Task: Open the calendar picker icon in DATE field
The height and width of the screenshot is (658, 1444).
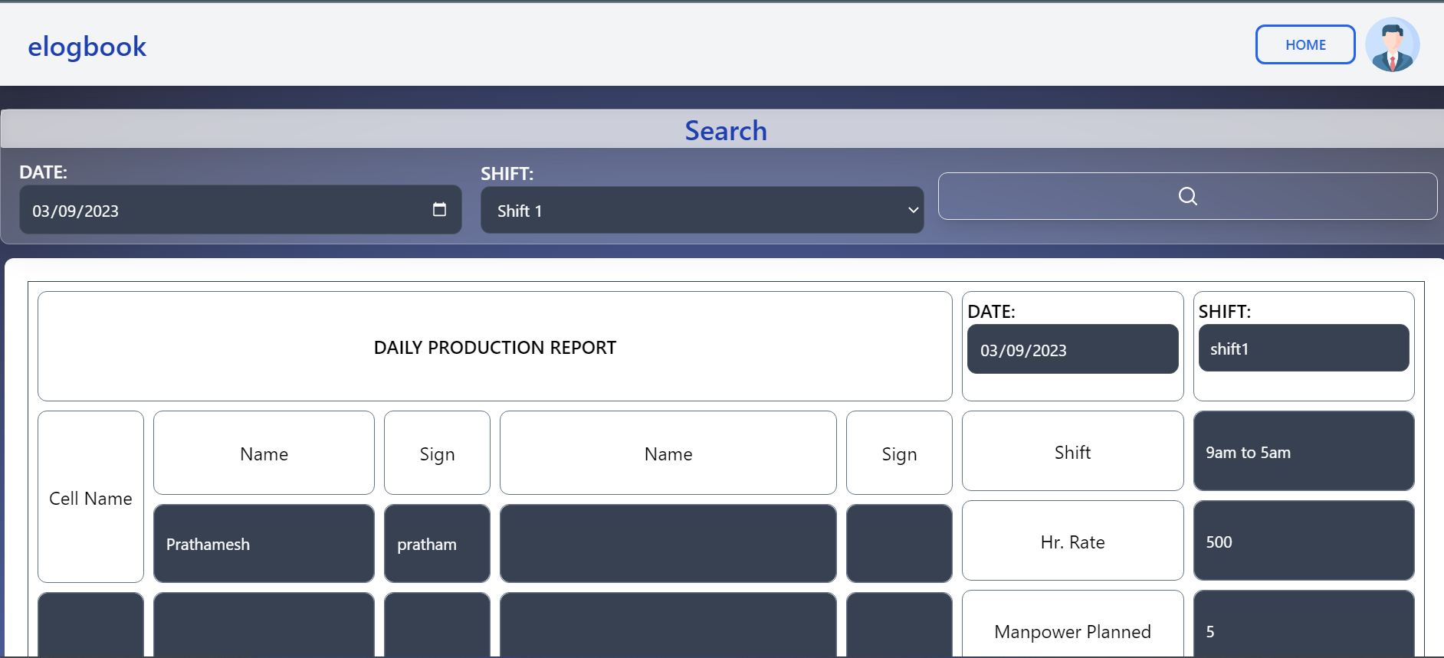Action: click(439, 209)
